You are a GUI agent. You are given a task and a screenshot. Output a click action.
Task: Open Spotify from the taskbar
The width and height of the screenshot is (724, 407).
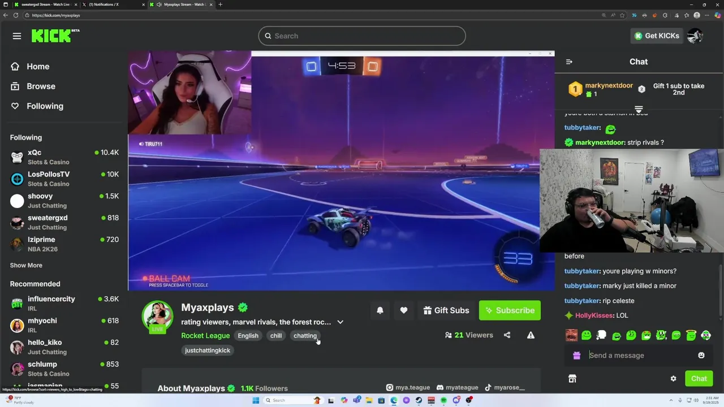[x=443, y=400]
